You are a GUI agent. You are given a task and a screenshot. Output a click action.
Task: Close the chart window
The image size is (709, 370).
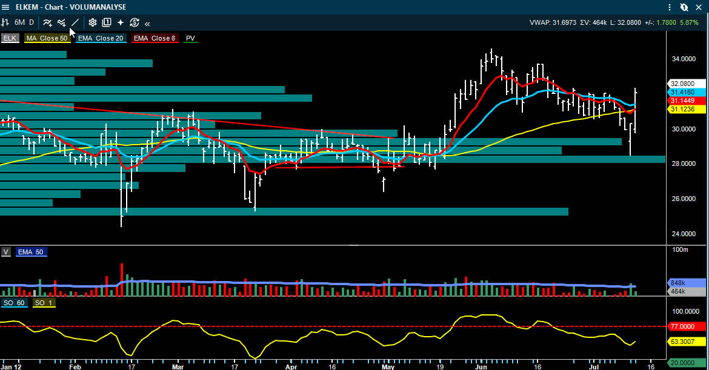(699, 7)
